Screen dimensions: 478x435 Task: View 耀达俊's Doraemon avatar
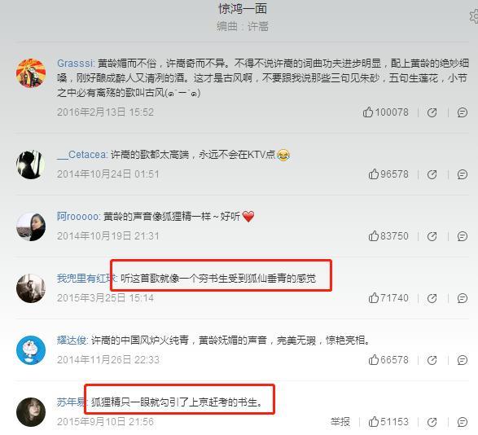[31, 350]
